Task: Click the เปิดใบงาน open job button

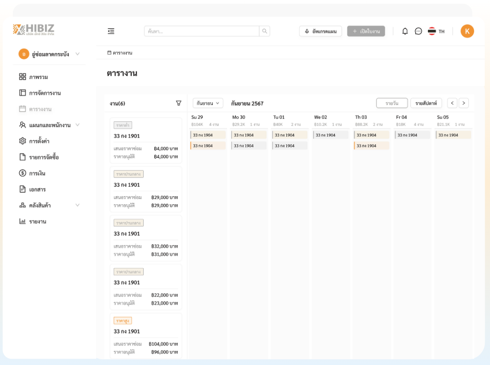Action: (366, 31)
